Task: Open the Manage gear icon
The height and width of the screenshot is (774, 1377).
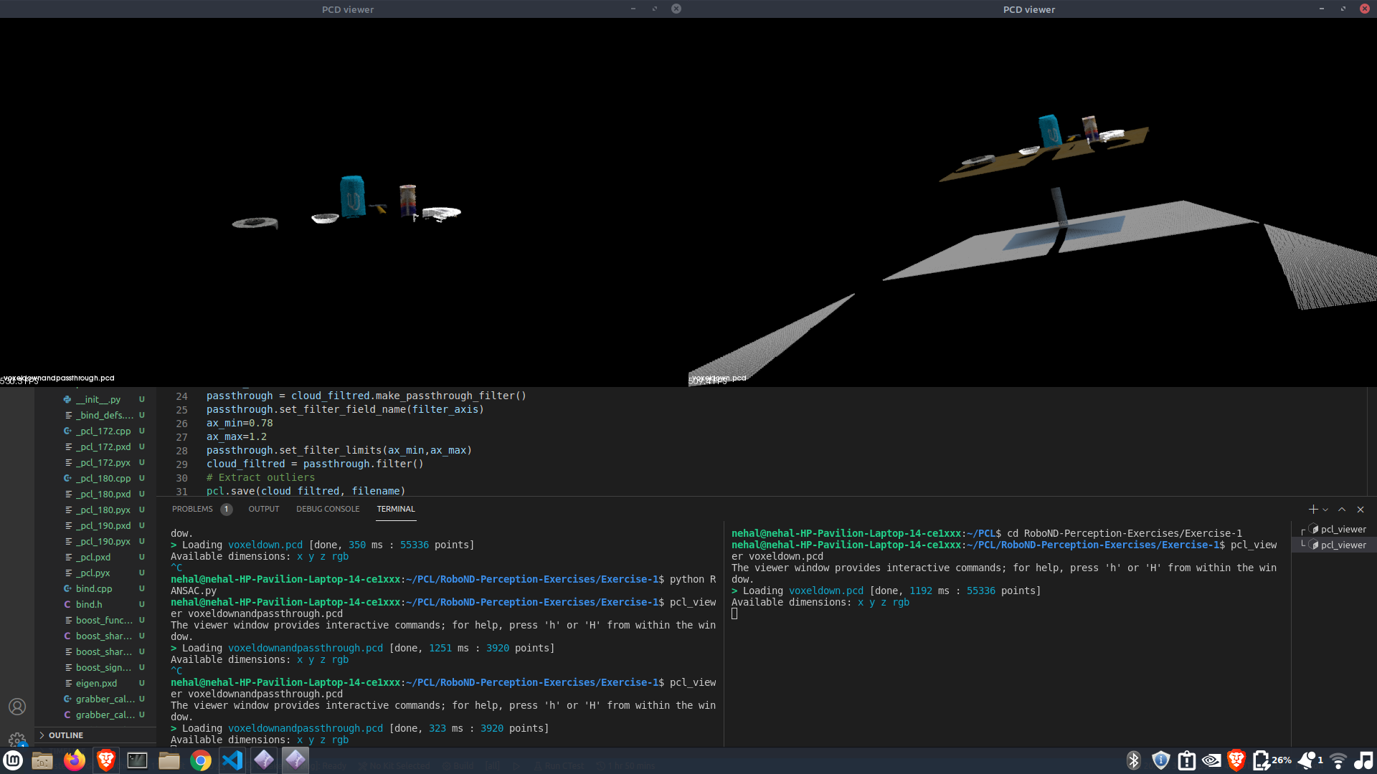Action: [17, 738]
